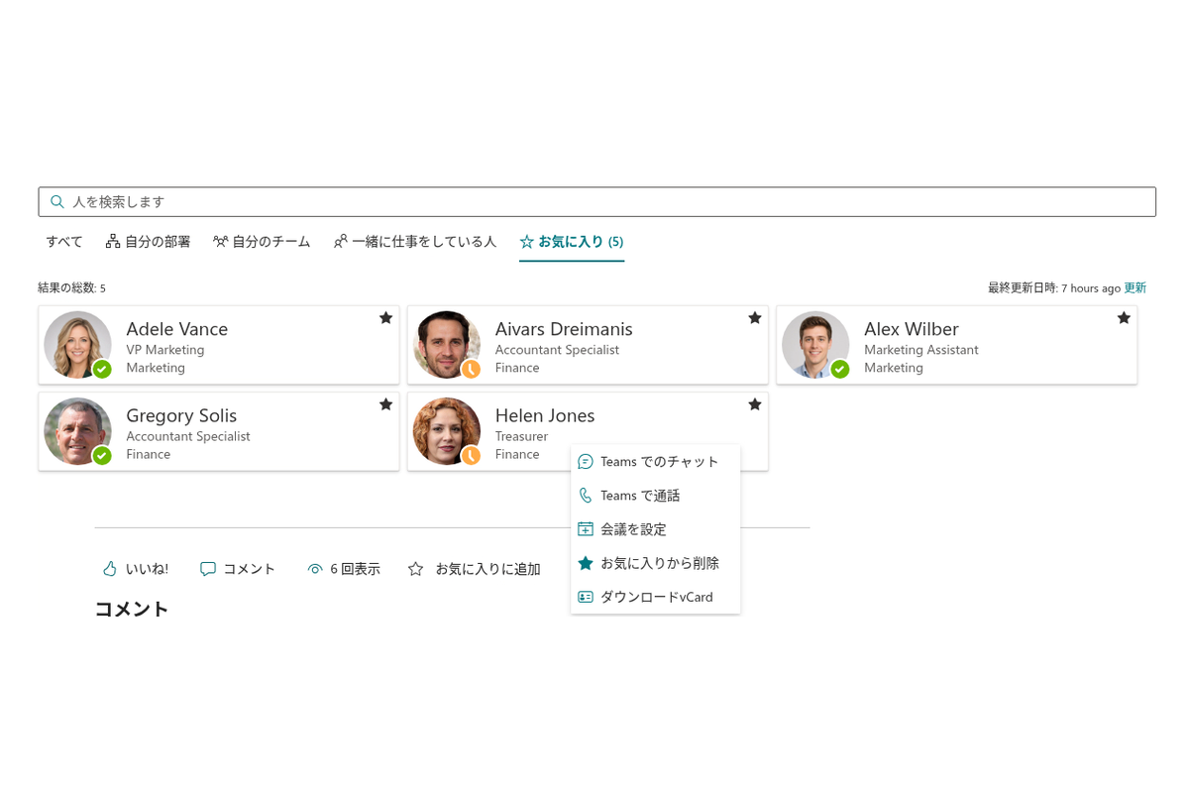The width and height of the screenshot is (1189, 793).
Task: Open Adele Vance's profile photo
Action: click(77, 345)
